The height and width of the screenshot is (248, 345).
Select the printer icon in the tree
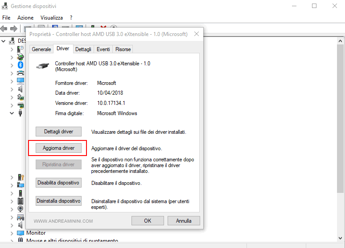[x=21, y=73]
